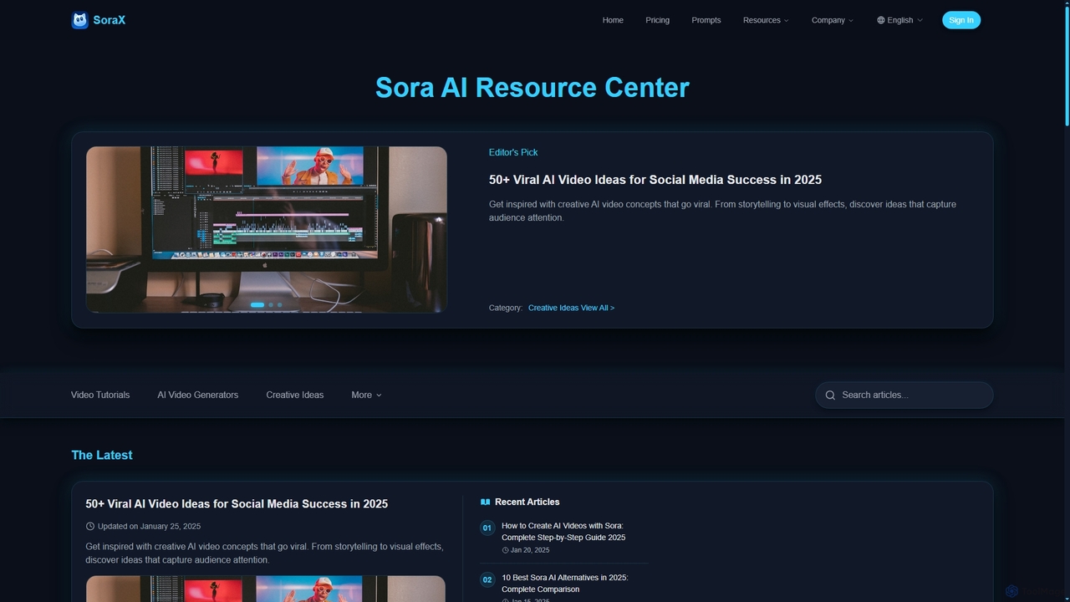Screen dimensions: 1070x602
Task: Expand the Company dropdown menu
Action: pyautogui.click(x=833, y=20)
